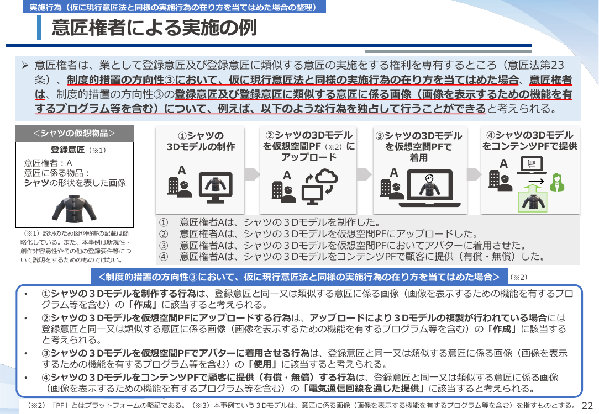Click the laptop with shopping cart icon
This screenshot has height=414, width=599.
[532, 166]
